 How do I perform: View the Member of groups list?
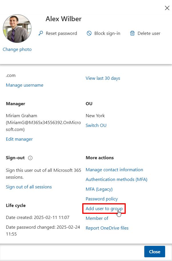tap(97, 218)
